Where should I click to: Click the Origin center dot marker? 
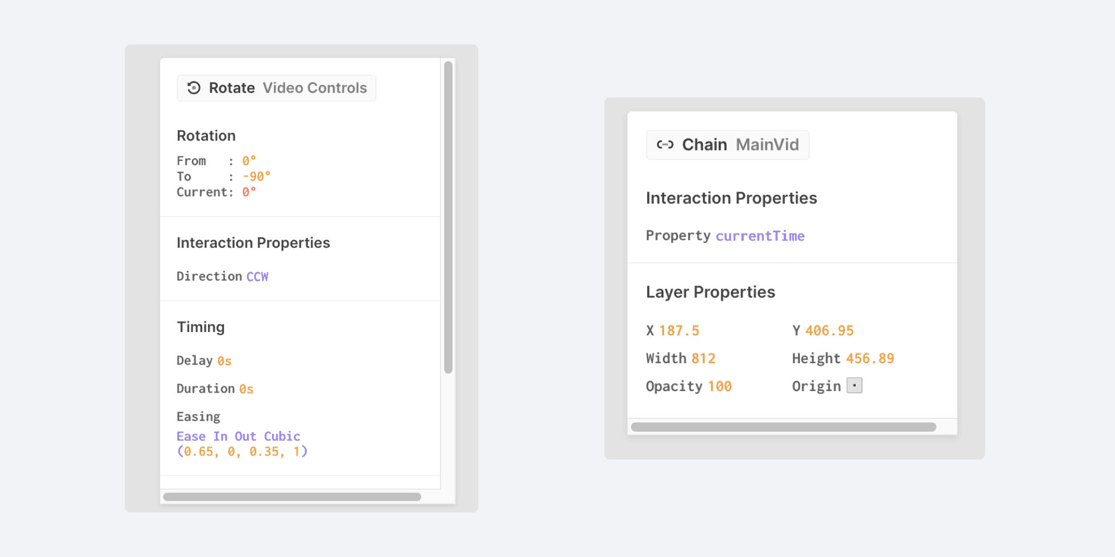(855, 385)
